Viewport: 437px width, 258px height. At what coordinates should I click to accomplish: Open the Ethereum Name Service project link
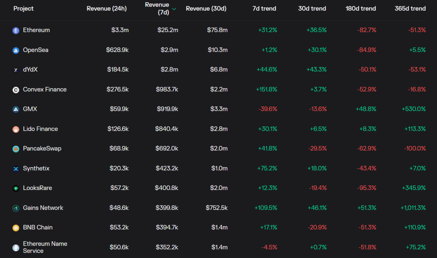coord(45,247)
